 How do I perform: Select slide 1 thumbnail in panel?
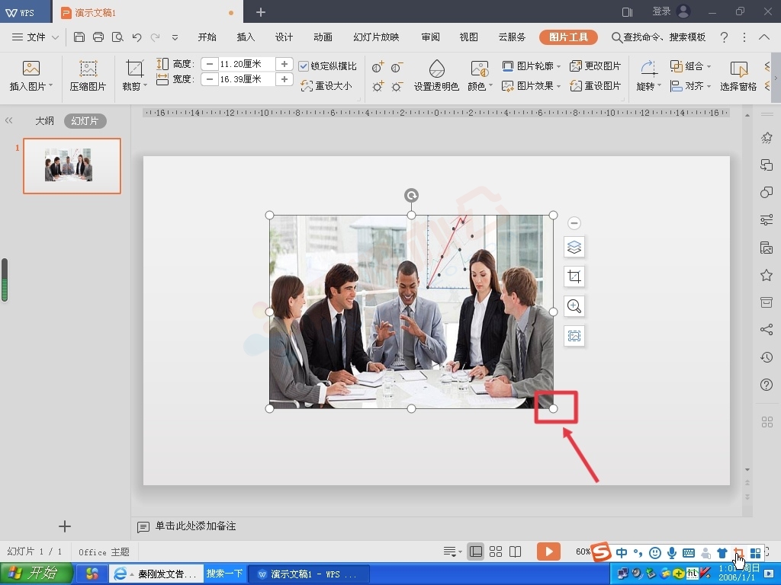coord(72,165)
